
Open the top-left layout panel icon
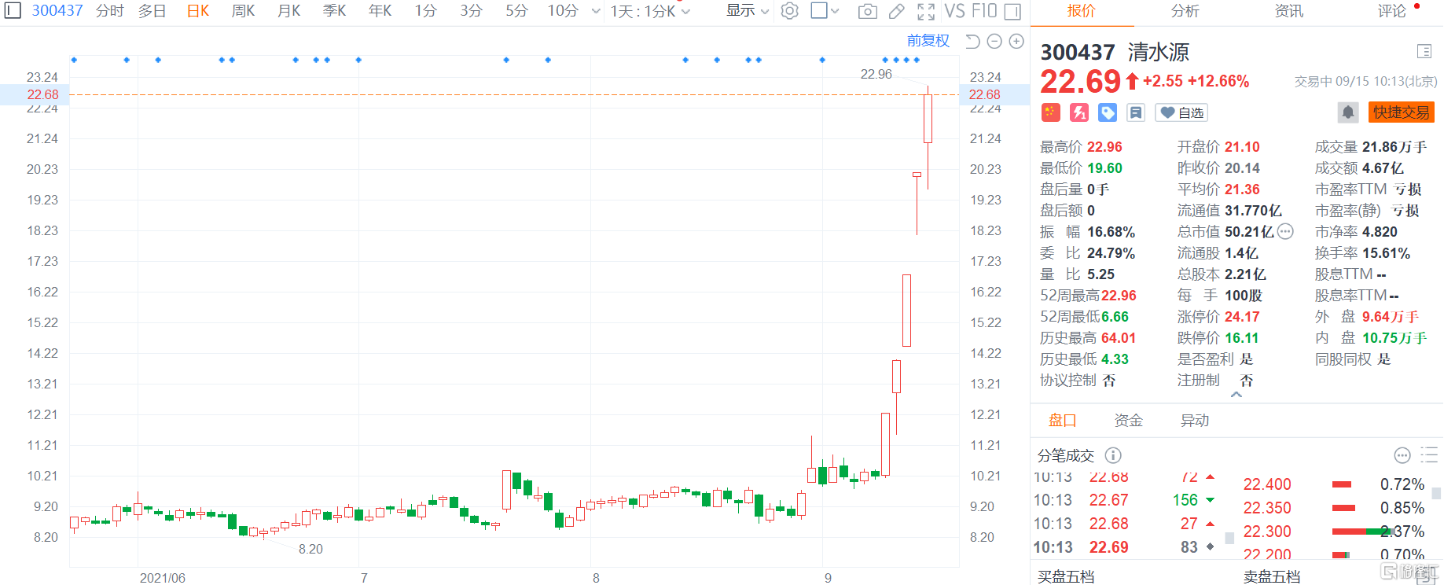13,11
